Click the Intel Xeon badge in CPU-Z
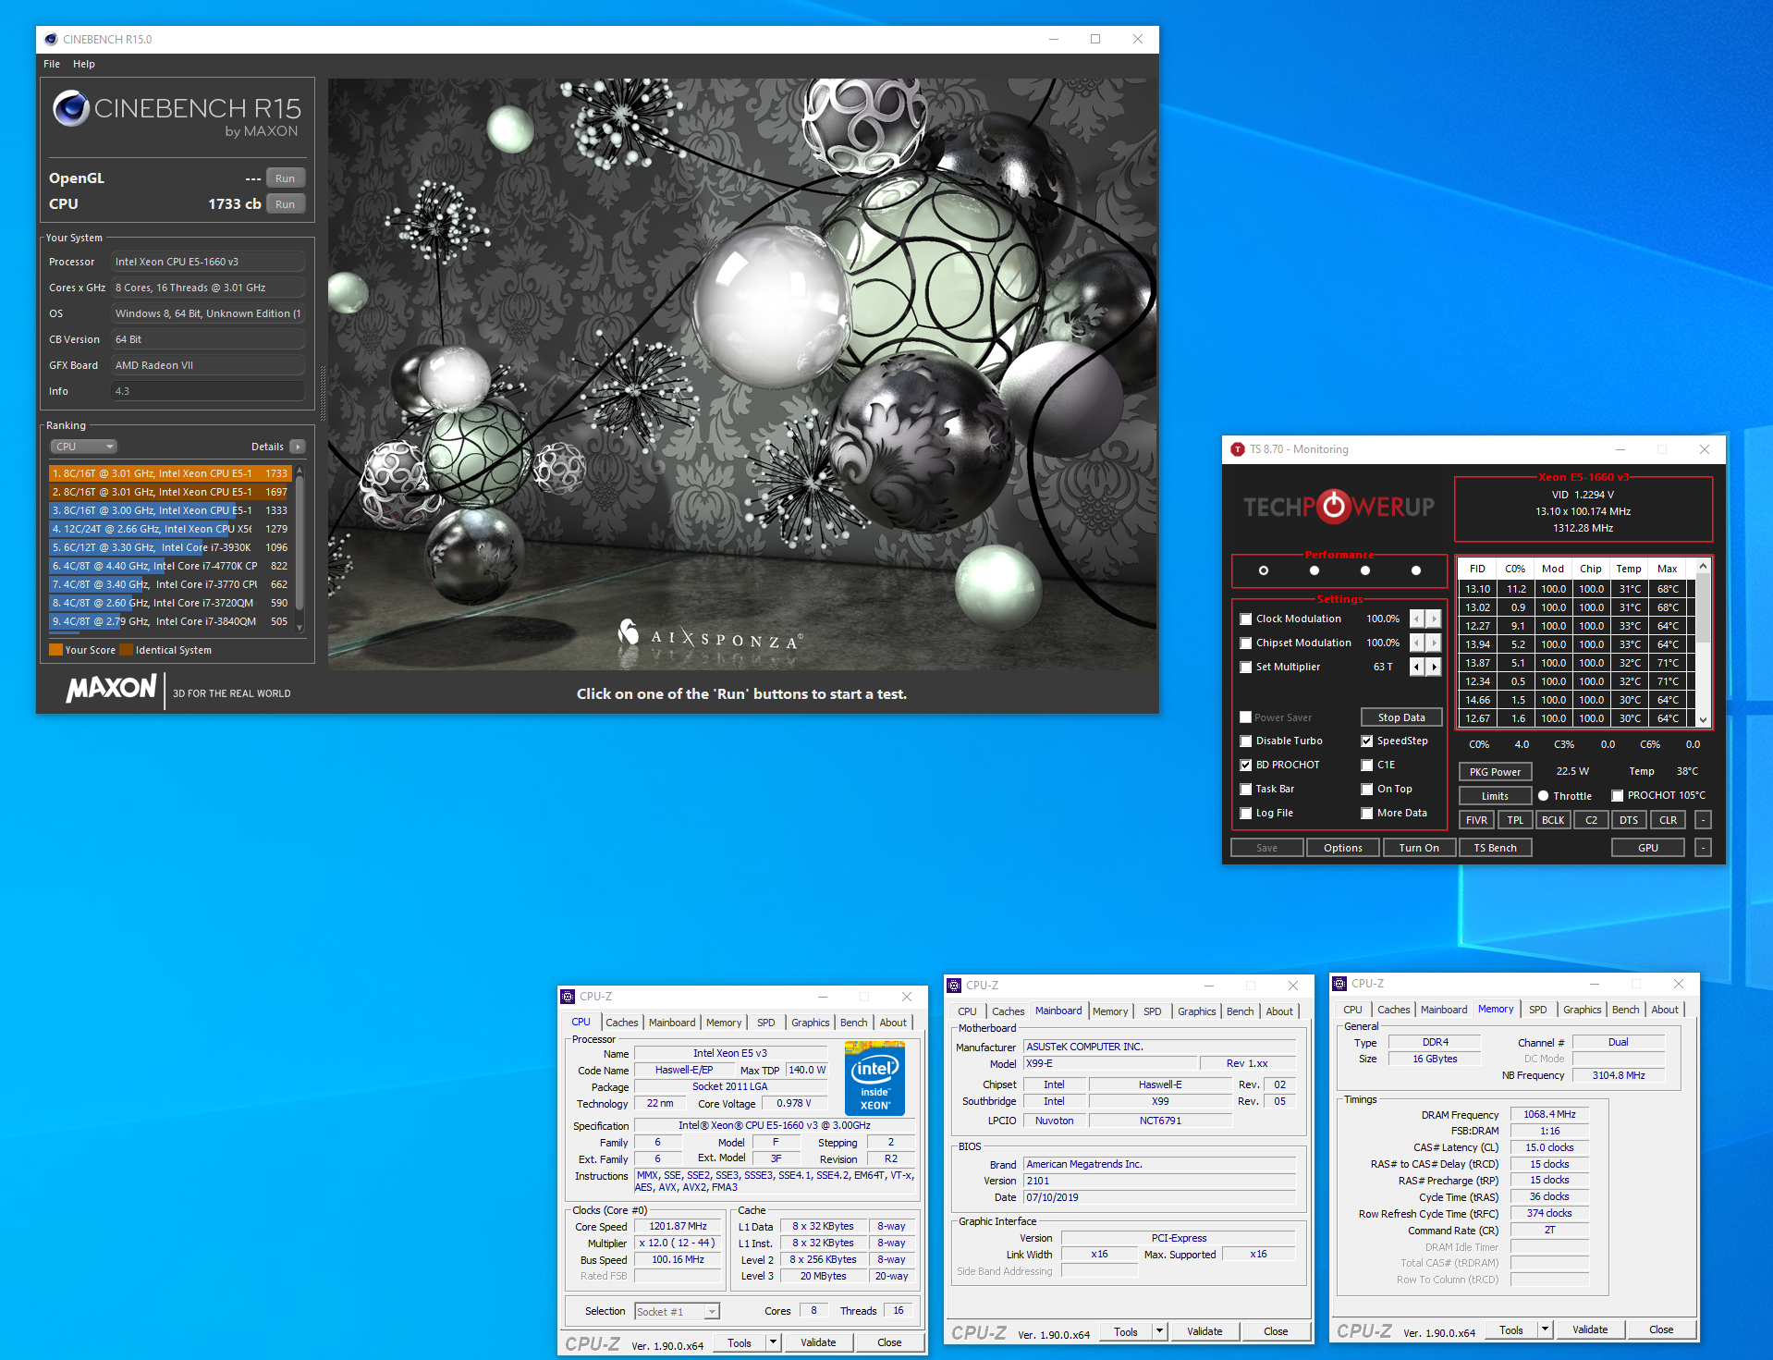The height and width of the screenshot is (1360, 1773). (x=874, y=1078)
